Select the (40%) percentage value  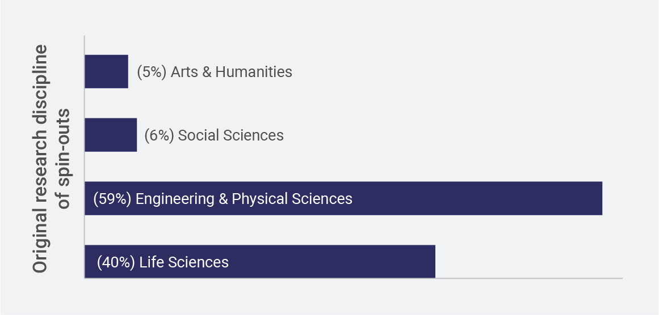pyautogui.click(x=116, y=262)
